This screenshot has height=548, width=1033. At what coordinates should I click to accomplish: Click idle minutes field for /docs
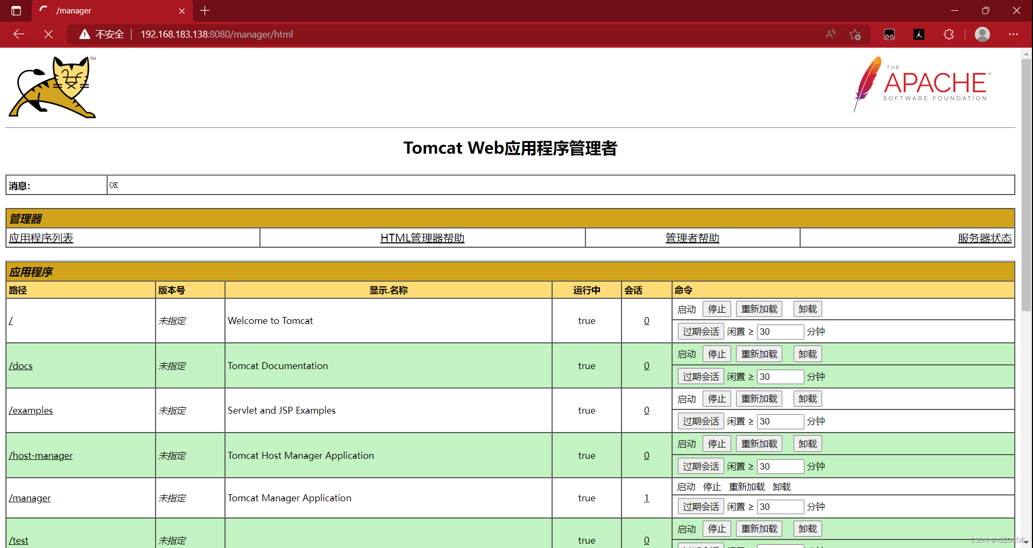pyautogui.click(x=780, y=377)
